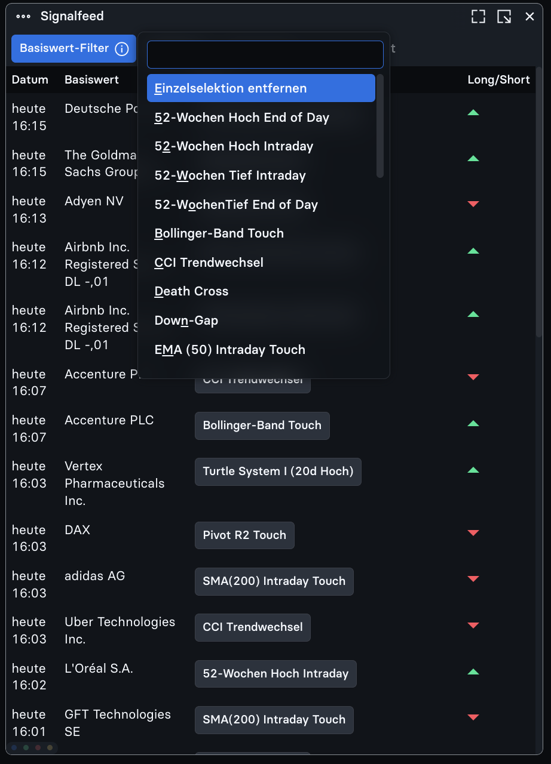Click green arrow for L'Oréal S.A. row

click(x=473, y=671)
